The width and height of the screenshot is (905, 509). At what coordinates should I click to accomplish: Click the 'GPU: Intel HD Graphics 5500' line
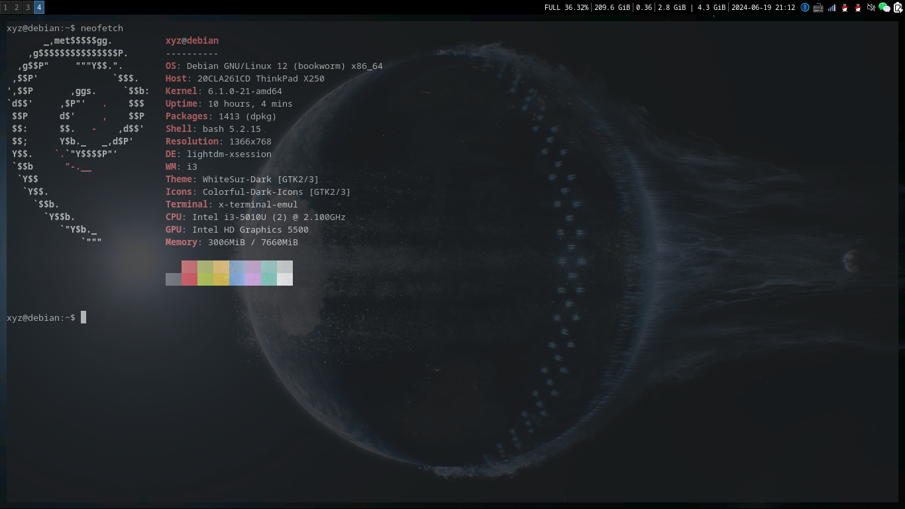[237, 229]
